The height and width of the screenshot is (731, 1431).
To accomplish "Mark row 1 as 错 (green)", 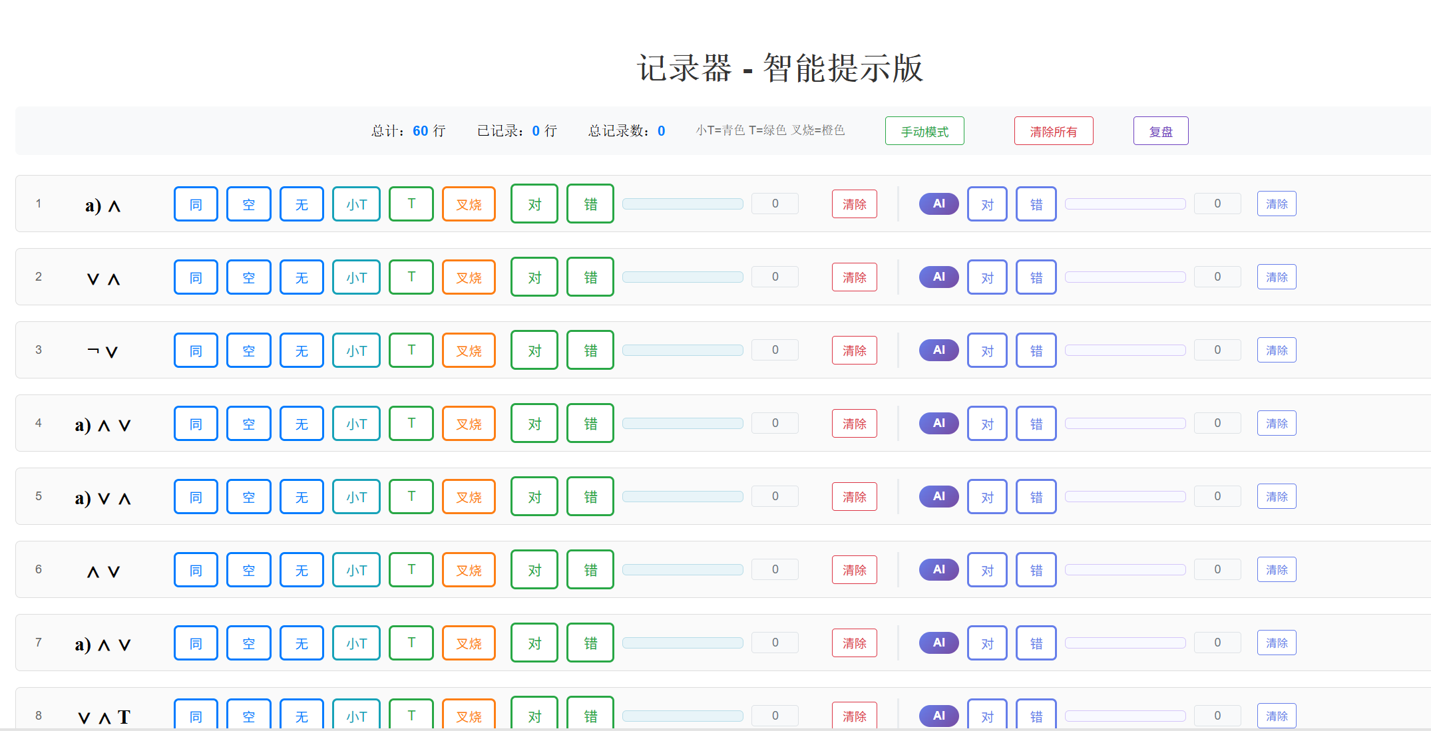I will (x=590, y=204).
